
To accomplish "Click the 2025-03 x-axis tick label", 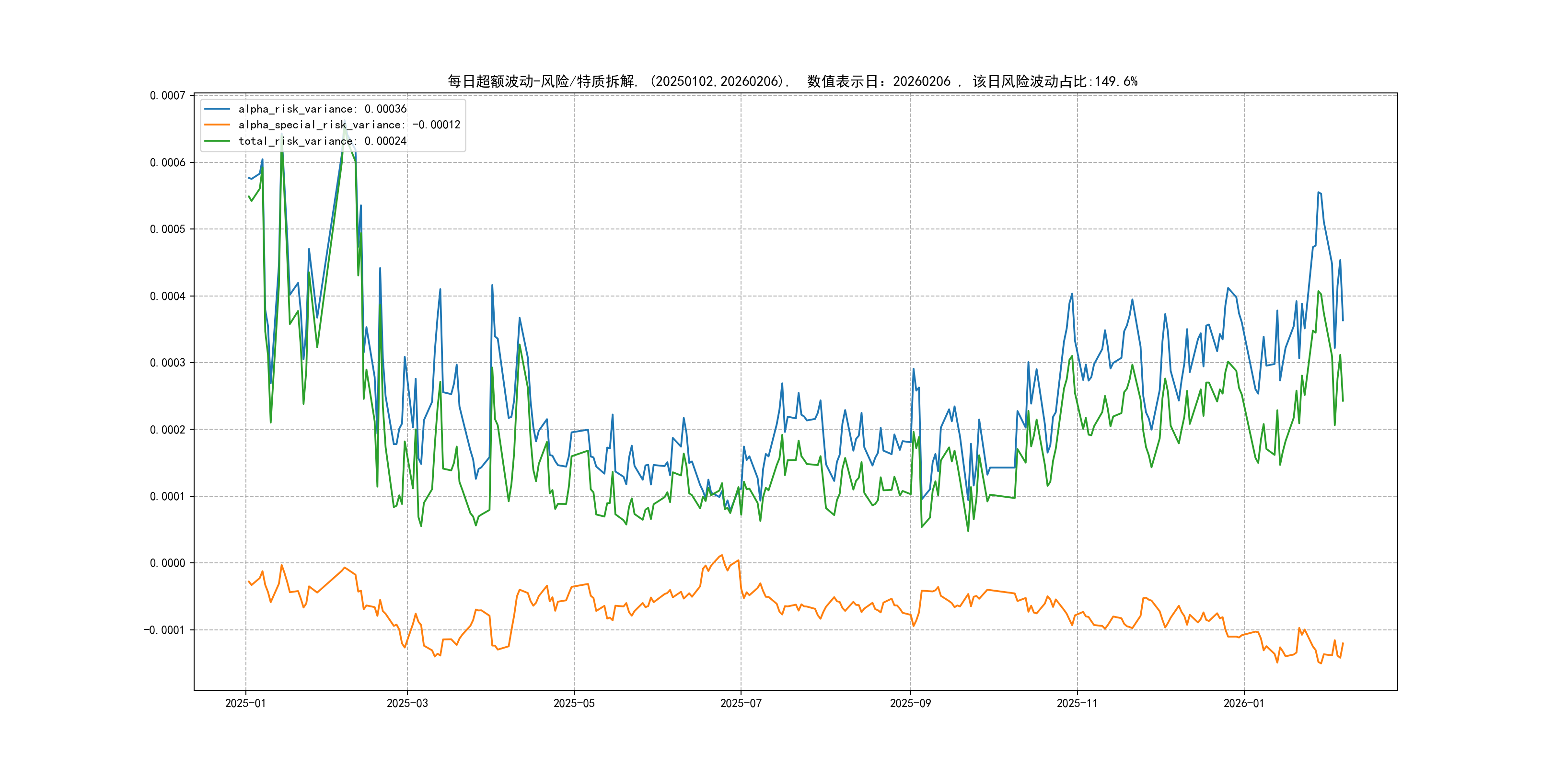I will (x=407, y=703).
